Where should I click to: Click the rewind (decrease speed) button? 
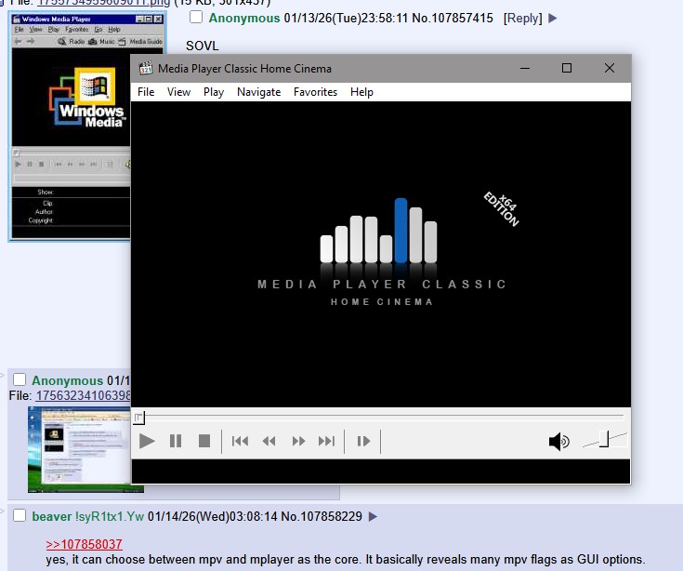[269, 441]
